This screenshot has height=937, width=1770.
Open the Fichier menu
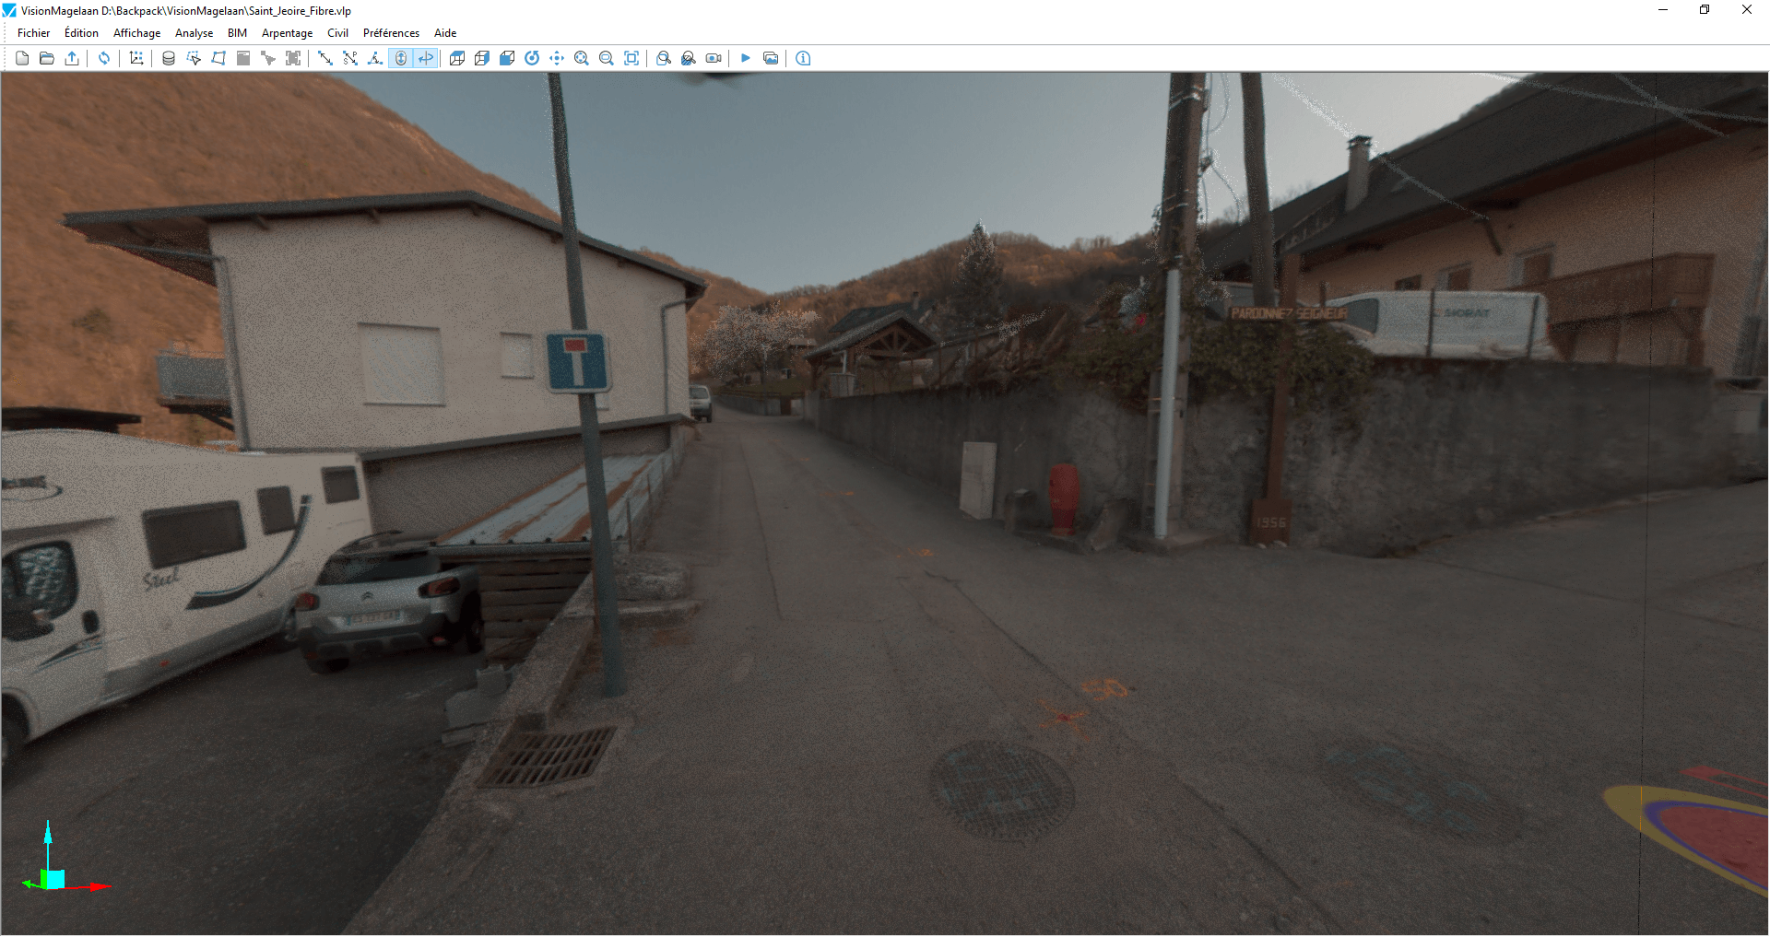click(34, 33)
